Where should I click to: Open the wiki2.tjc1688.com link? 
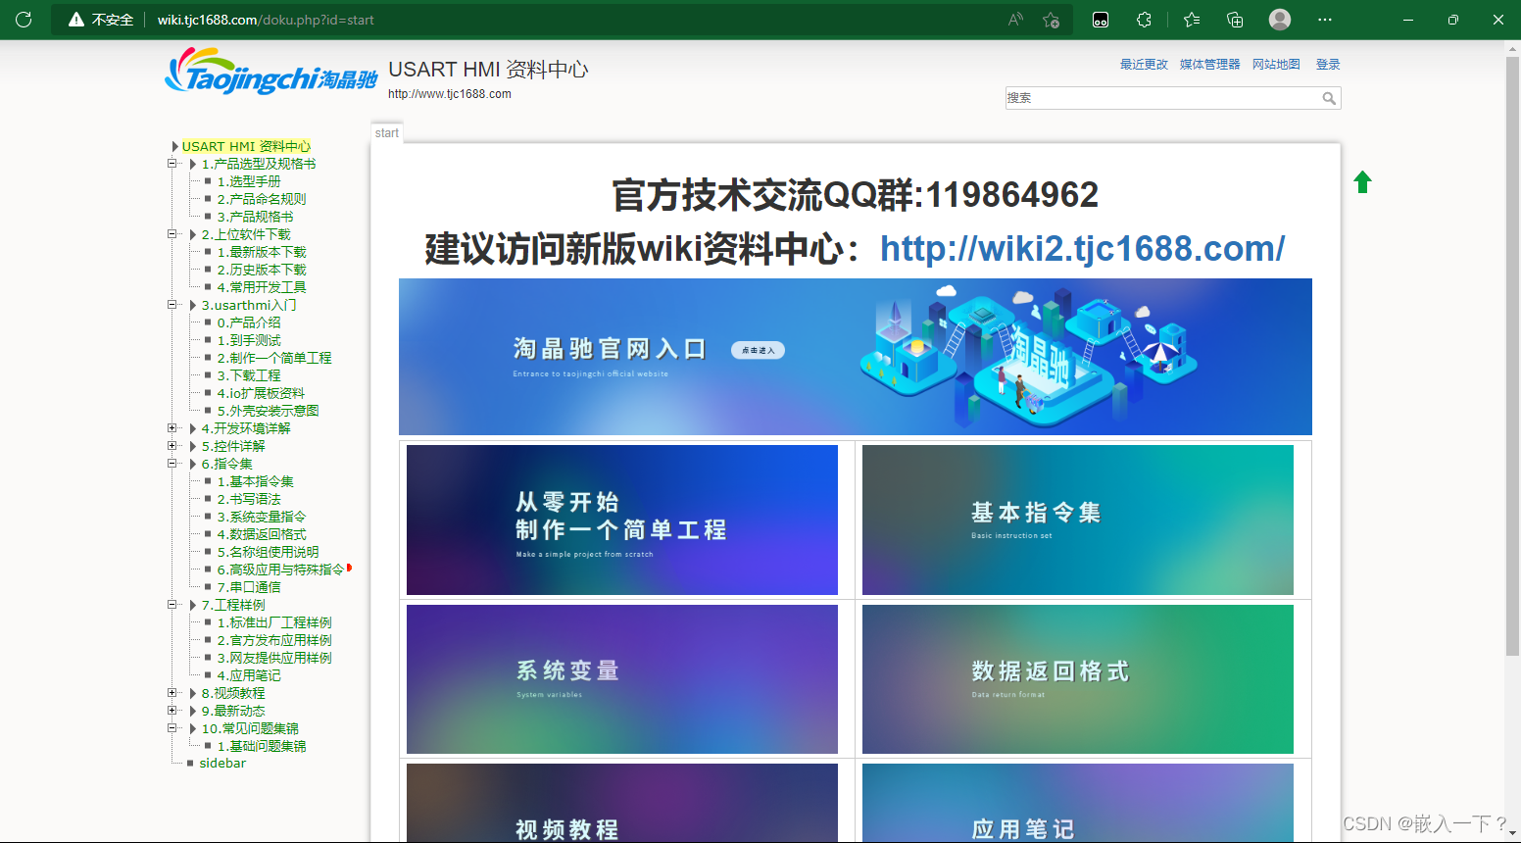[x=1082, y=249]
